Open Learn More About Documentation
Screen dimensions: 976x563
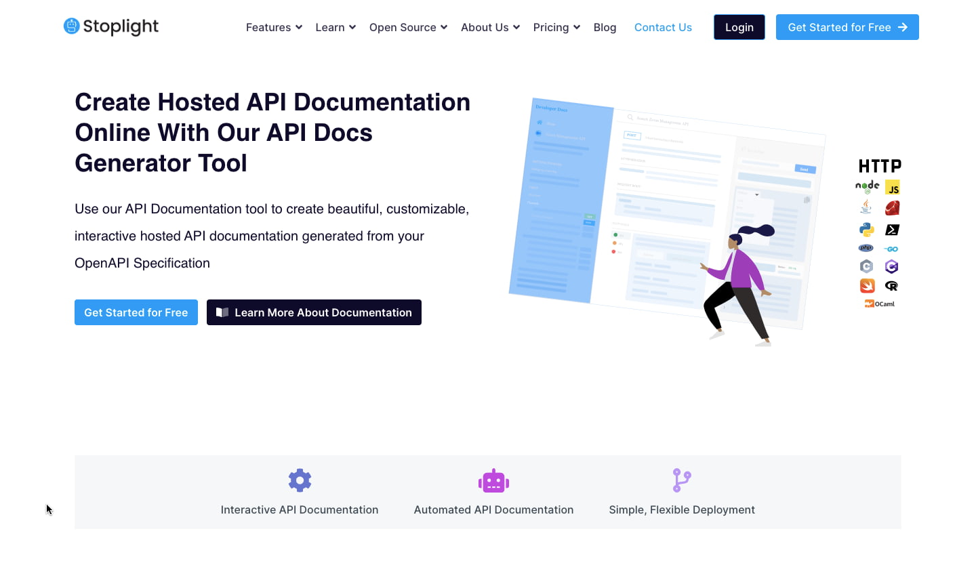[x=314, y=312]
